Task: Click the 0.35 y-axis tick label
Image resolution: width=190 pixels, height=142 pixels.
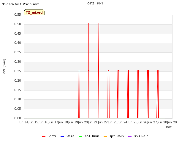Action: (18, 52)
